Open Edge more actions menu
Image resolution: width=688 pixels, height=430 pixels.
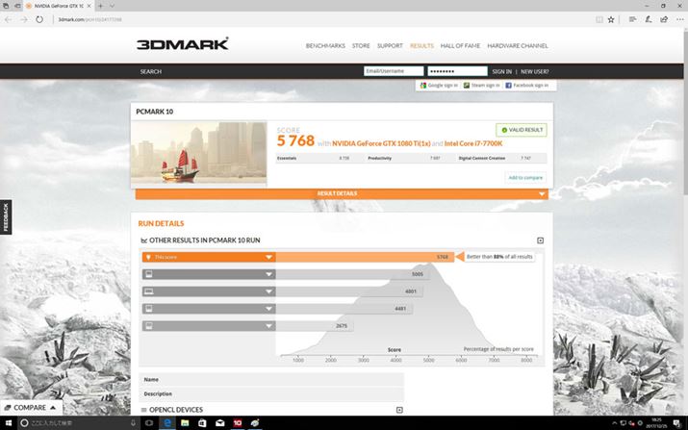pos(679,20)
